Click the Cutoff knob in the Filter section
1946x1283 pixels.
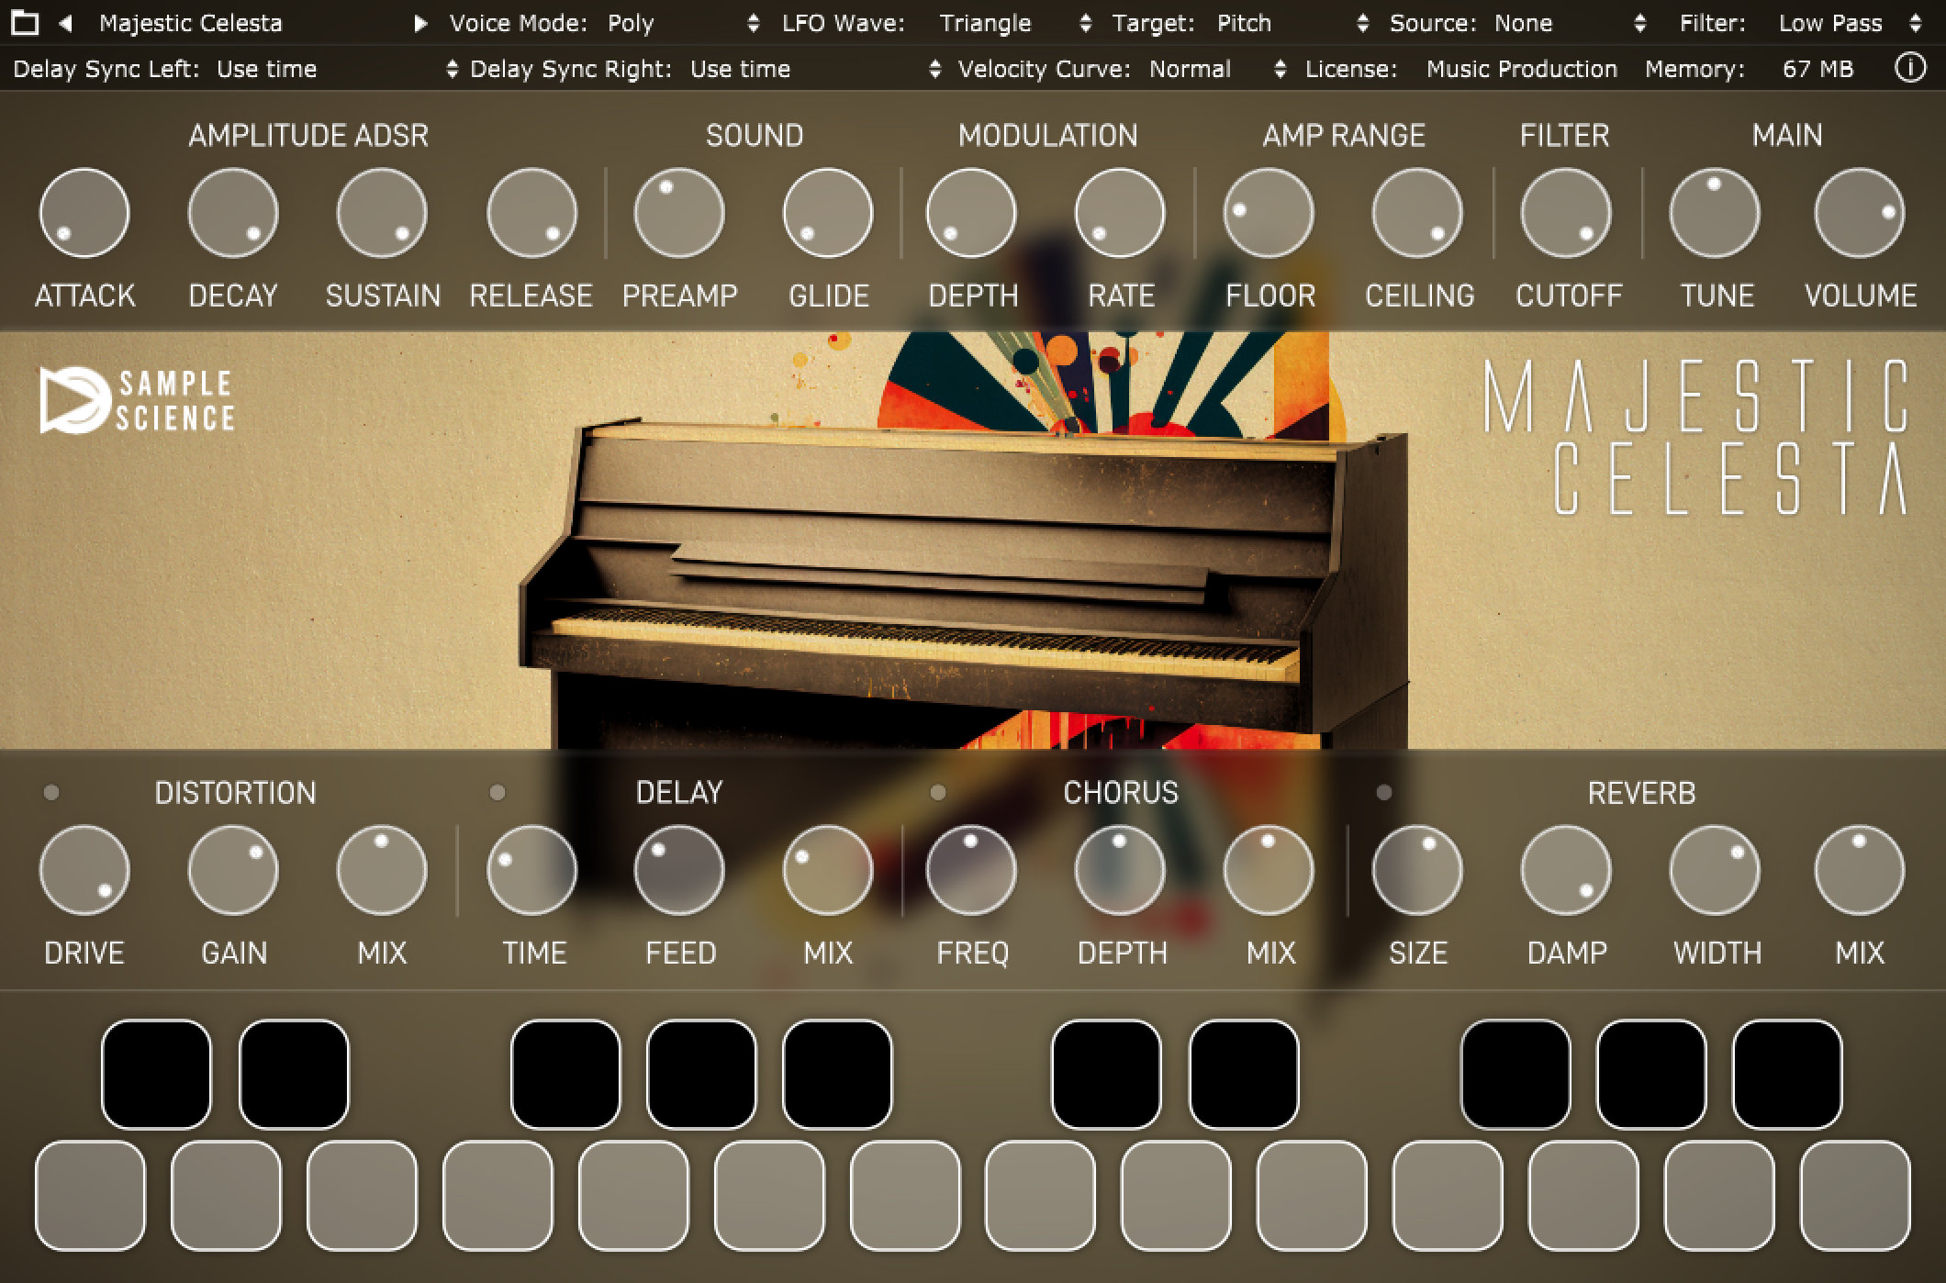[1566, 212]
